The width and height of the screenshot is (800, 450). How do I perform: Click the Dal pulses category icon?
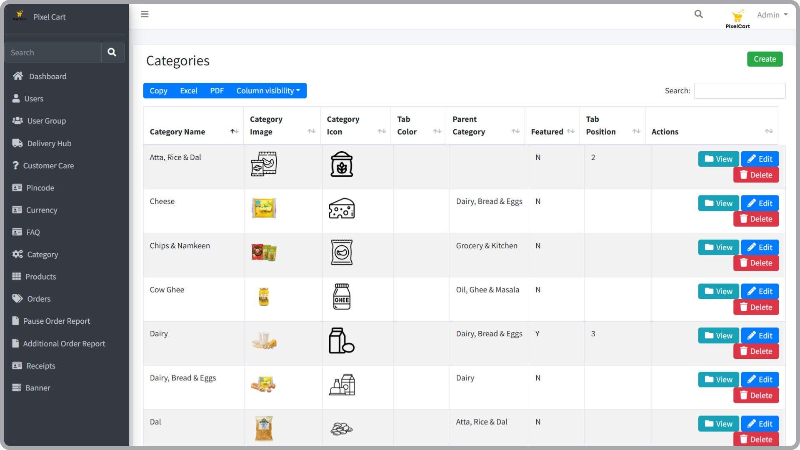coord(342,429)
